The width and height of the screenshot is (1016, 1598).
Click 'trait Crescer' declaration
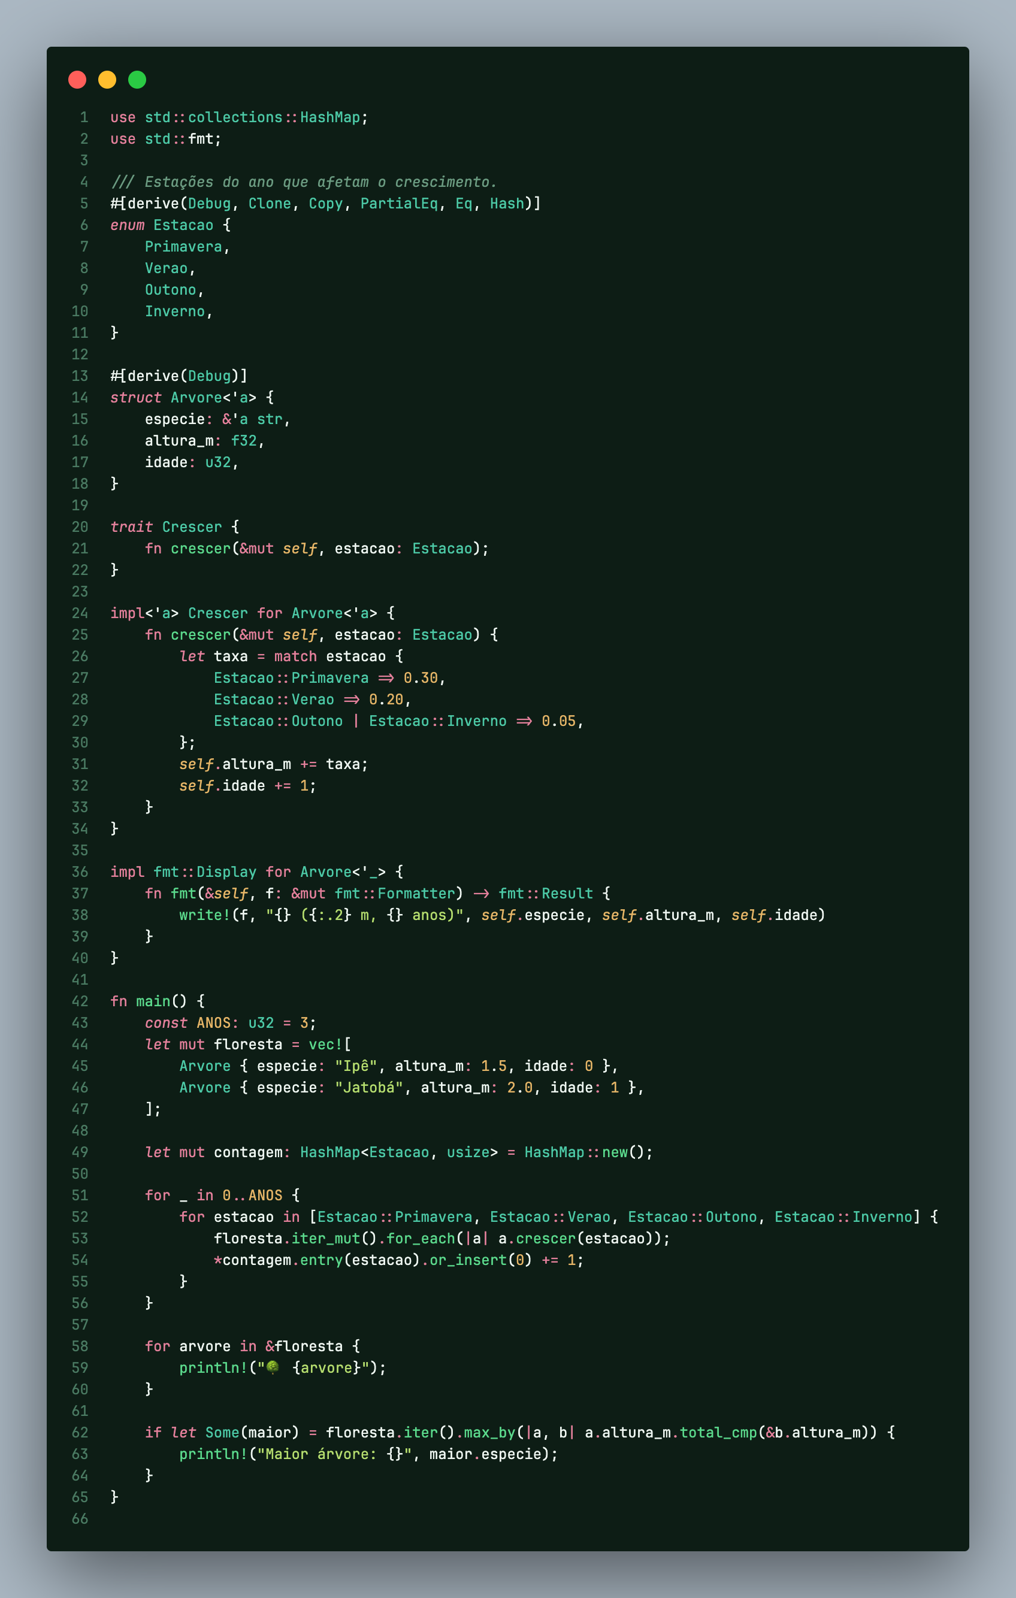pos(166,527)
